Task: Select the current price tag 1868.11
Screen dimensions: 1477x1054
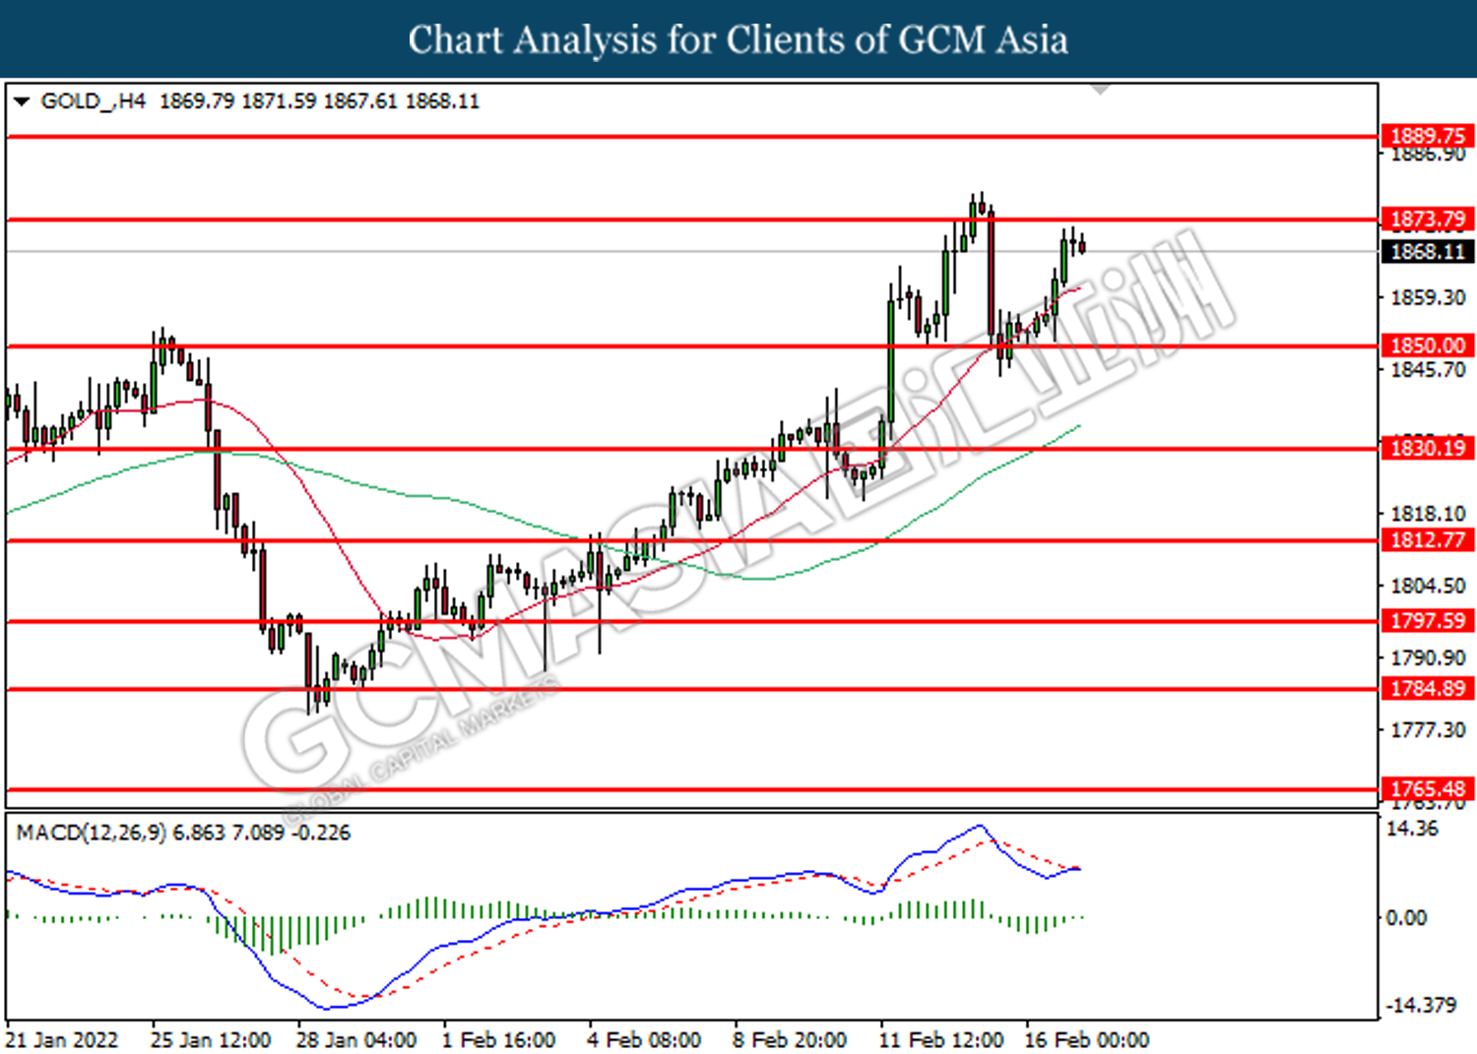Action: click(x=1428, y=252)
